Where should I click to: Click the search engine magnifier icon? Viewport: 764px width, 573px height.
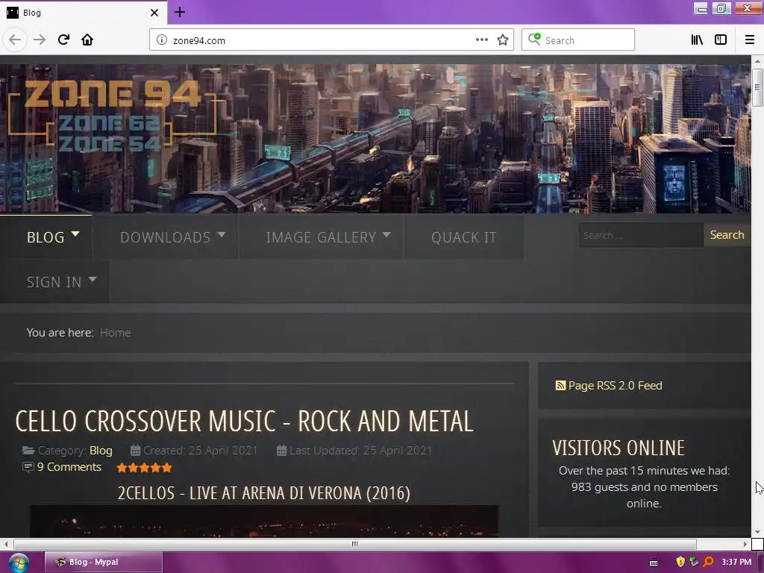click(x=534, y=40)
